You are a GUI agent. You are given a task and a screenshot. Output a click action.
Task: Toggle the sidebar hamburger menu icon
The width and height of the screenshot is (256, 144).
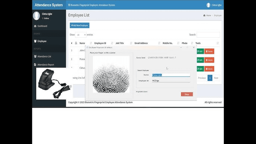tap(69, 5)
